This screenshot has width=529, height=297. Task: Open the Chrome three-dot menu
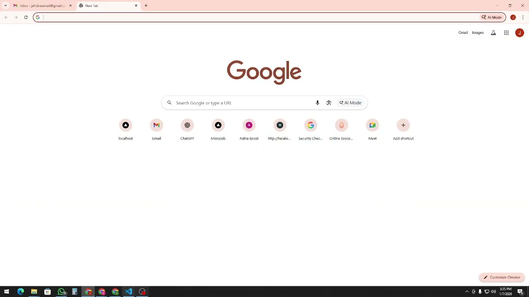click(523, 17)
